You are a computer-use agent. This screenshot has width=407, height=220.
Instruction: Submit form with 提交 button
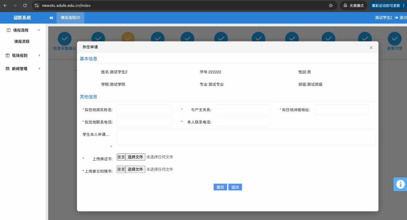(220, 187)
